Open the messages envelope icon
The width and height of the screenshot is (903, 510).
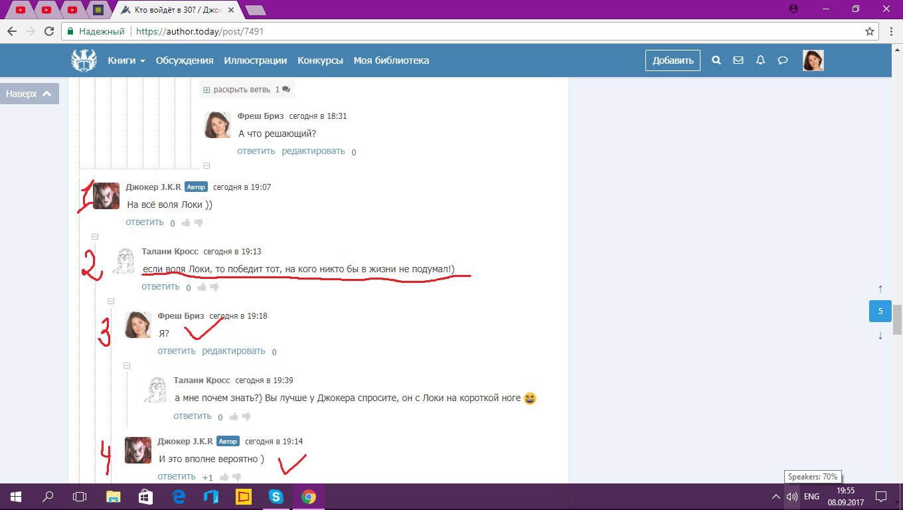(738, 60)
